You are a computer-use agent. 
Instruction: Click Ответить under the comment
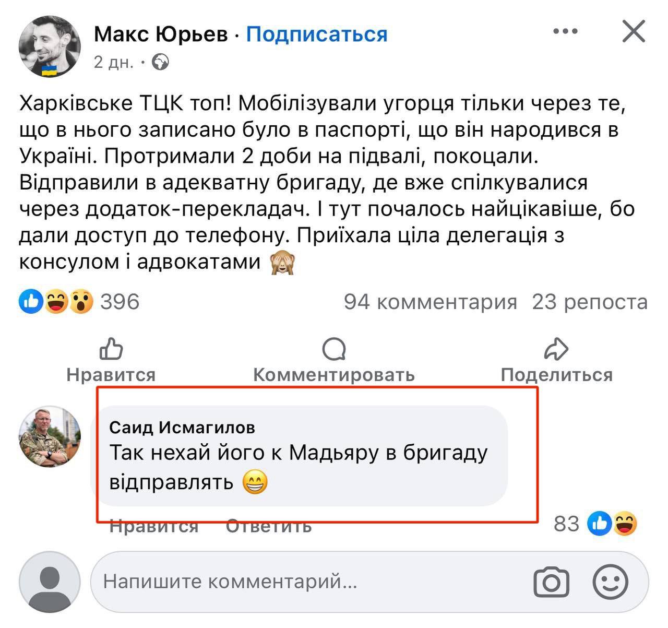tap(269, 526)
